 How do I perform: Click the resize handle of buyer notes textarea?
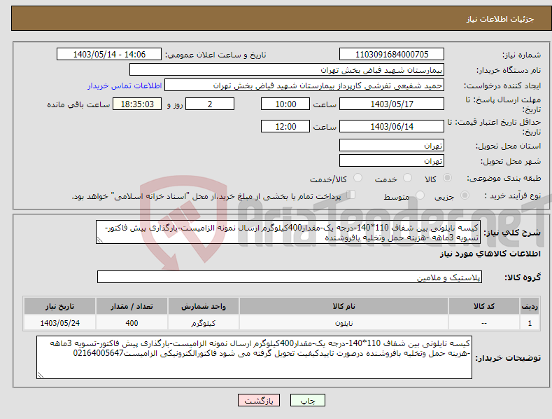coord(41,376)
